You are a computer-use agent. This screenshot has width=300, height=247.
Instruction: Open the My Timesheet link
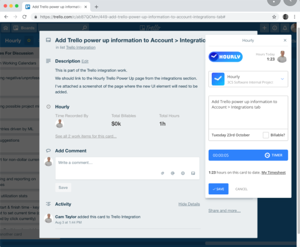273,173
